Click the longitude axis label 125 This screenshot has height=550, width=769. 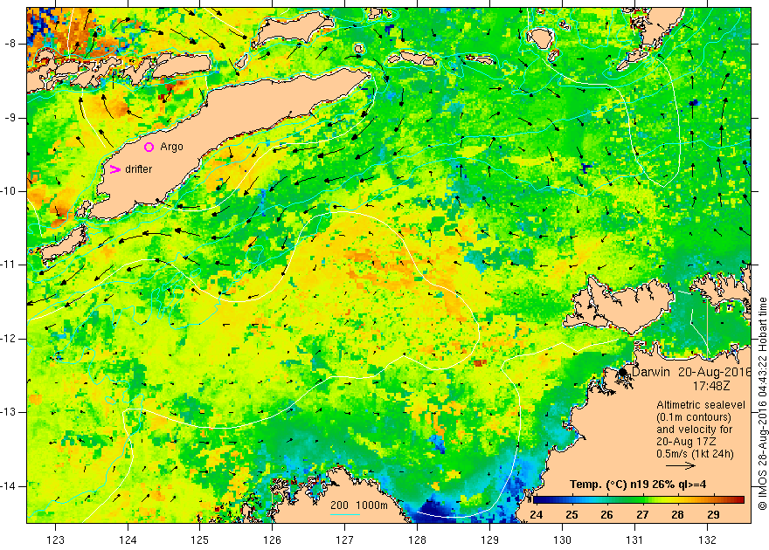[200, 540]
